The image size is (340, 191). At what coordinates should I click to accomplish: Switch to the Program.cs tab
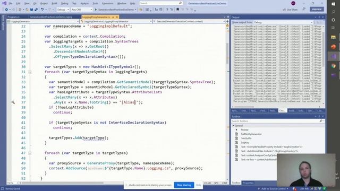13,17
